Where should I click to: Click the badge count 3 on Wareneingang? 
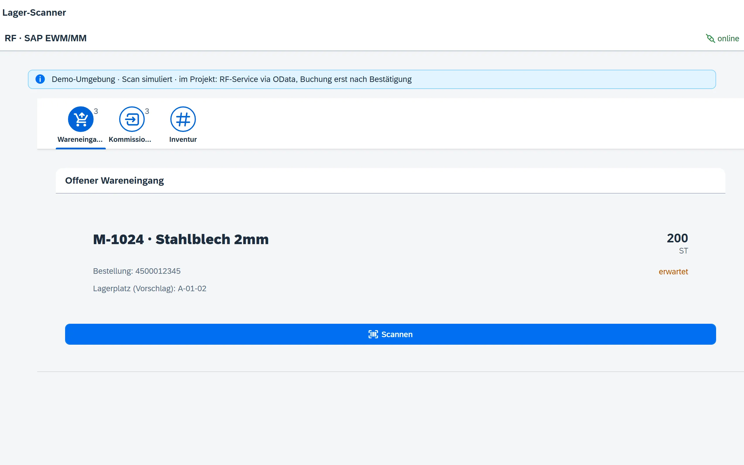(x=96, y=111)
